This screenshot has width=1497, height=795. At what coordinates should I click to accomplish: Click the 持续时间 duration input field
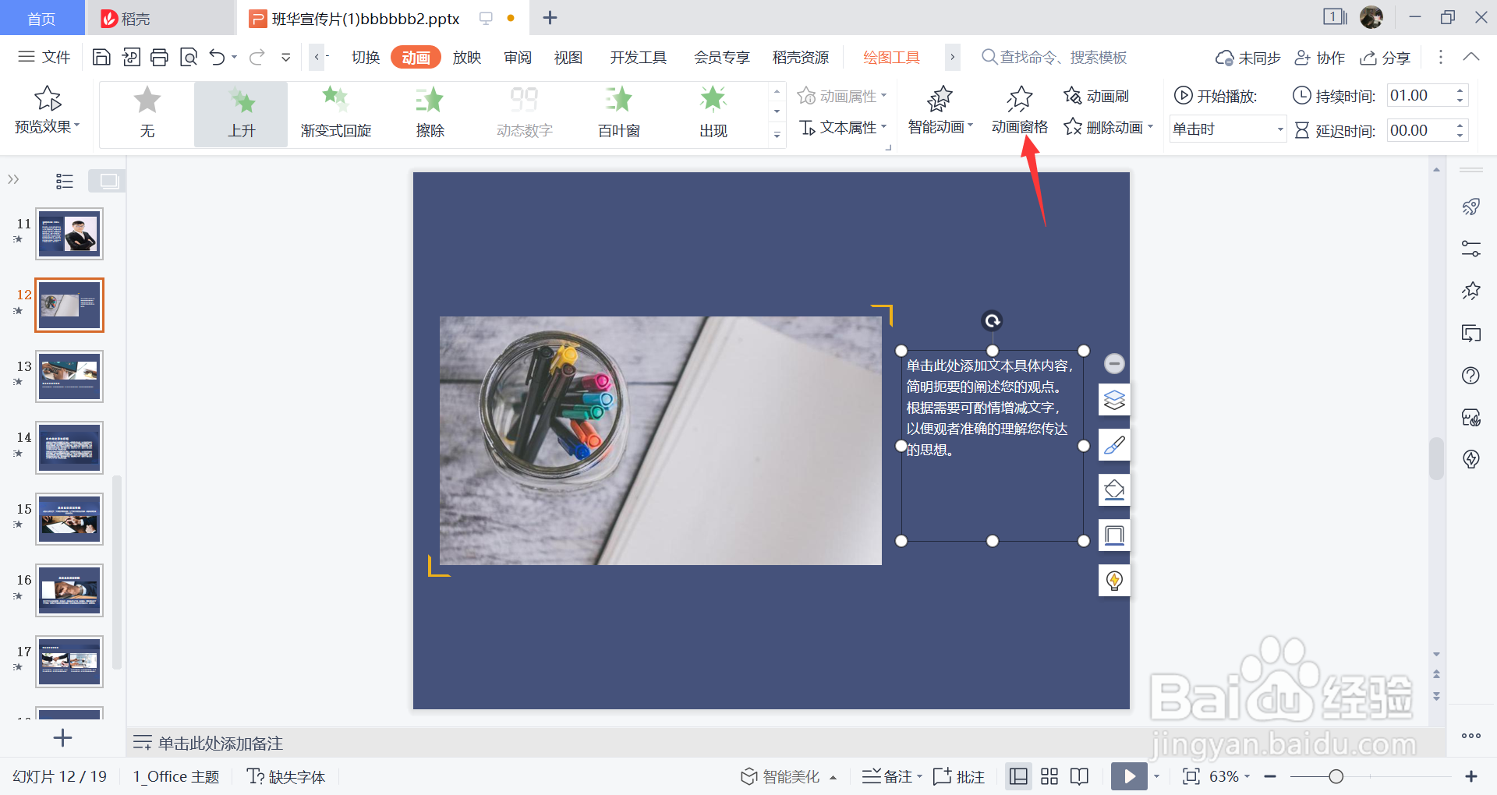[x=1421, y=95]
